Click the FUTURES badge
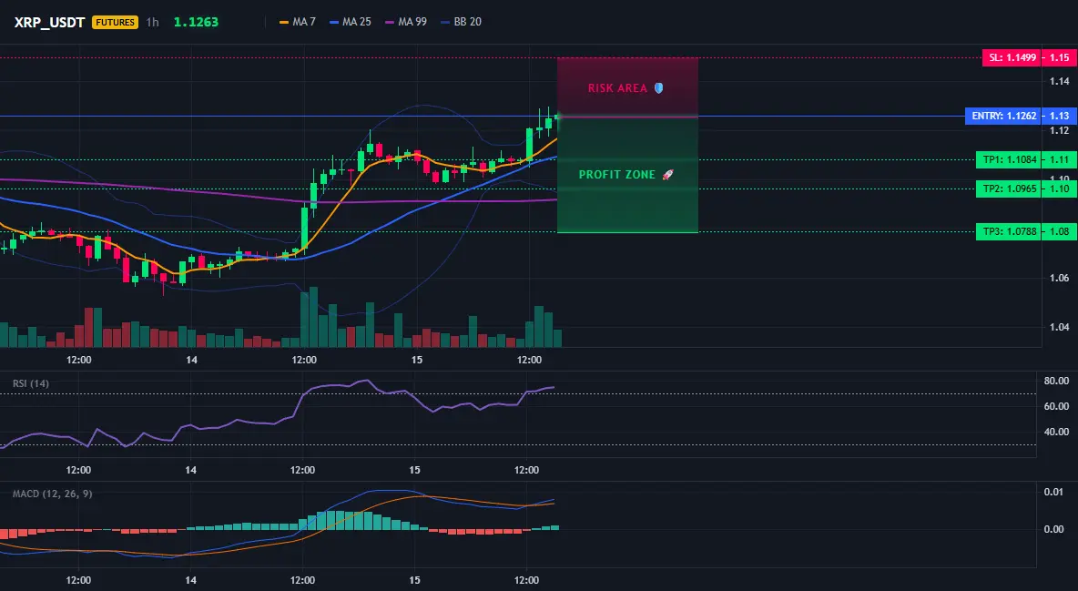Screen dimensions: 1078x591 pos(115,22)
